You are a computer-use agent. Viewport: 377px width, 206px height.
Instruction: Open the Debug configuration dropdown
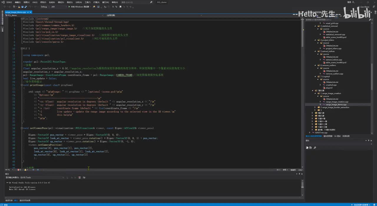(45, 6)
